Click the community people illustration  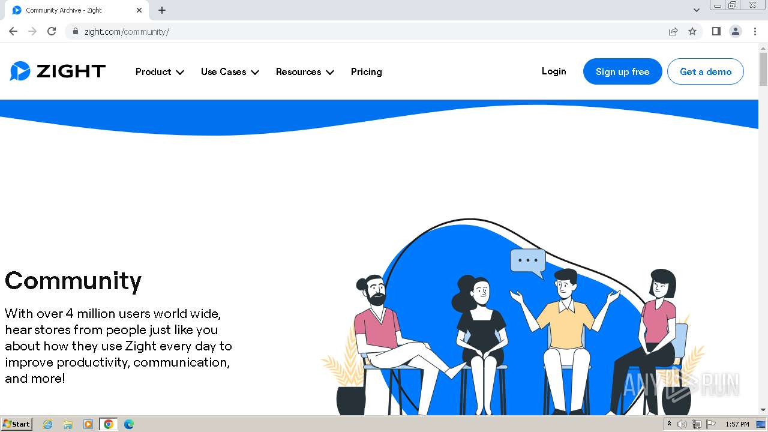click(513, 317)
